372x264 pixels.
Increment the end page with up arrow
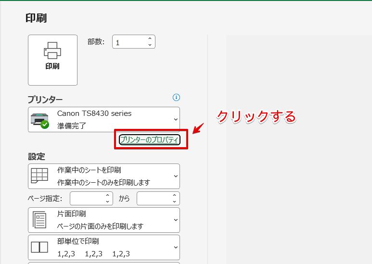(174, 195)
